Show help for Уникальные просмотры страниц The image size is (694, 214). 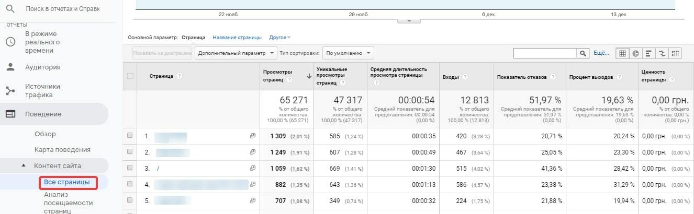click(x=342, y=82)
